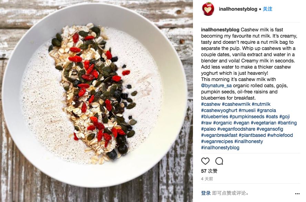Viewport: 306px width, 202px height.
Task: Open the #blueberries hashtag
Action: pos(215,117)
